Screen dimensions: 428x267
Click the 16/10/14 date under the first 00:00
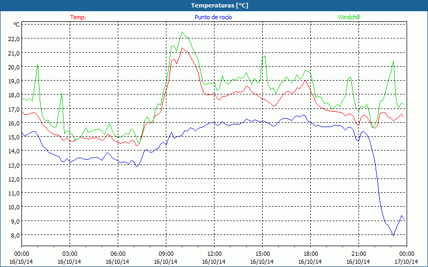tap(21, 262)
